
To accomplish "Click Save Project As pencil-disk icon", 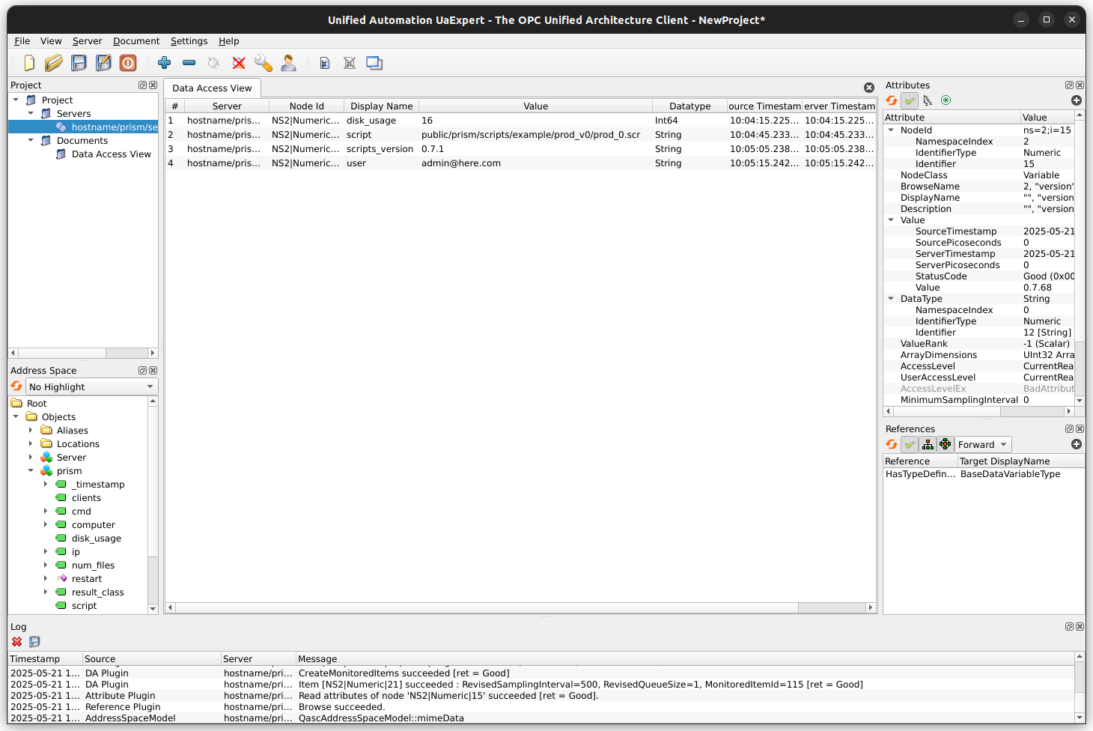I will 103,63.
